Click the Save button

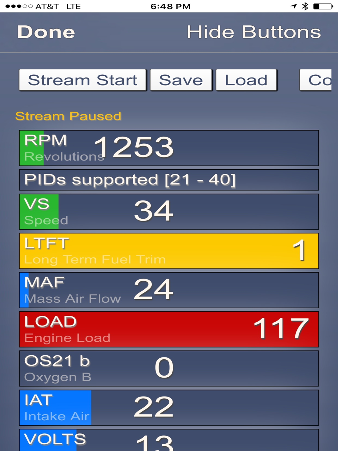pos(181,80)
